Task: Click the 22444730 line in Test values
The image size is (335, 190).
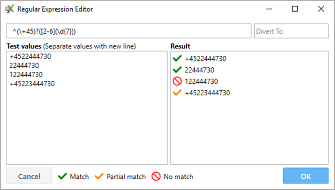Action: pos(24,66)
